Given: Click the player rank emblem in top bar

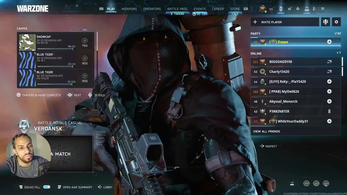Looking at the screenshot, I should pyautogui.click(x=262, y=9).
